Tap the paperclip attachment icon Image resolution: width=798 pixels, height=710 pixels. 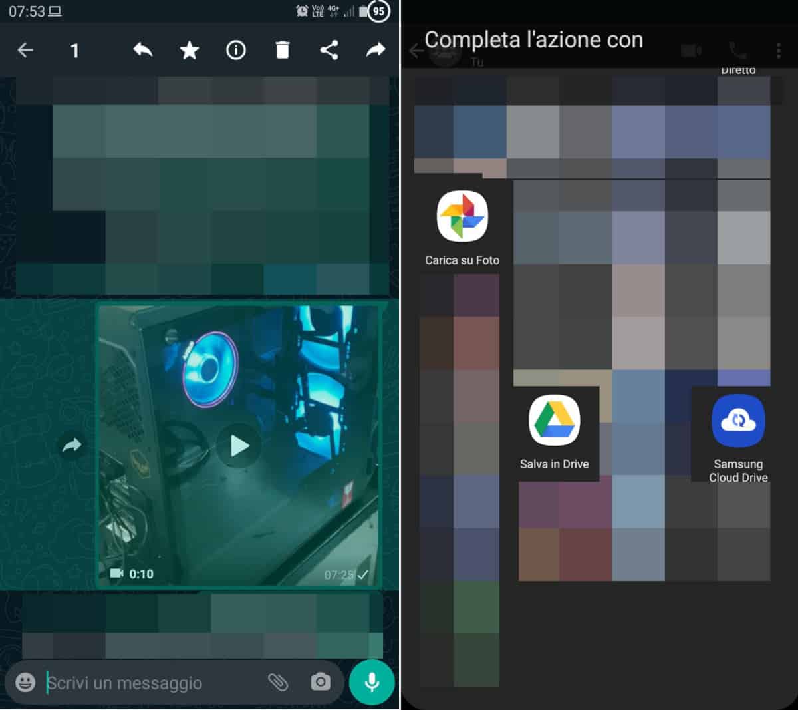pyautogui.click(x=278, y=682)
